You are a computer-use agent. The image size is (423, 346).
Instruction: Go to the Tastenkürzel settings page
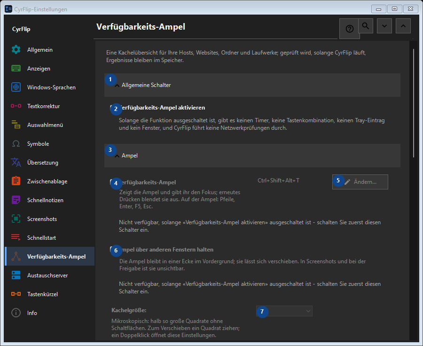(x=50, y=294)
